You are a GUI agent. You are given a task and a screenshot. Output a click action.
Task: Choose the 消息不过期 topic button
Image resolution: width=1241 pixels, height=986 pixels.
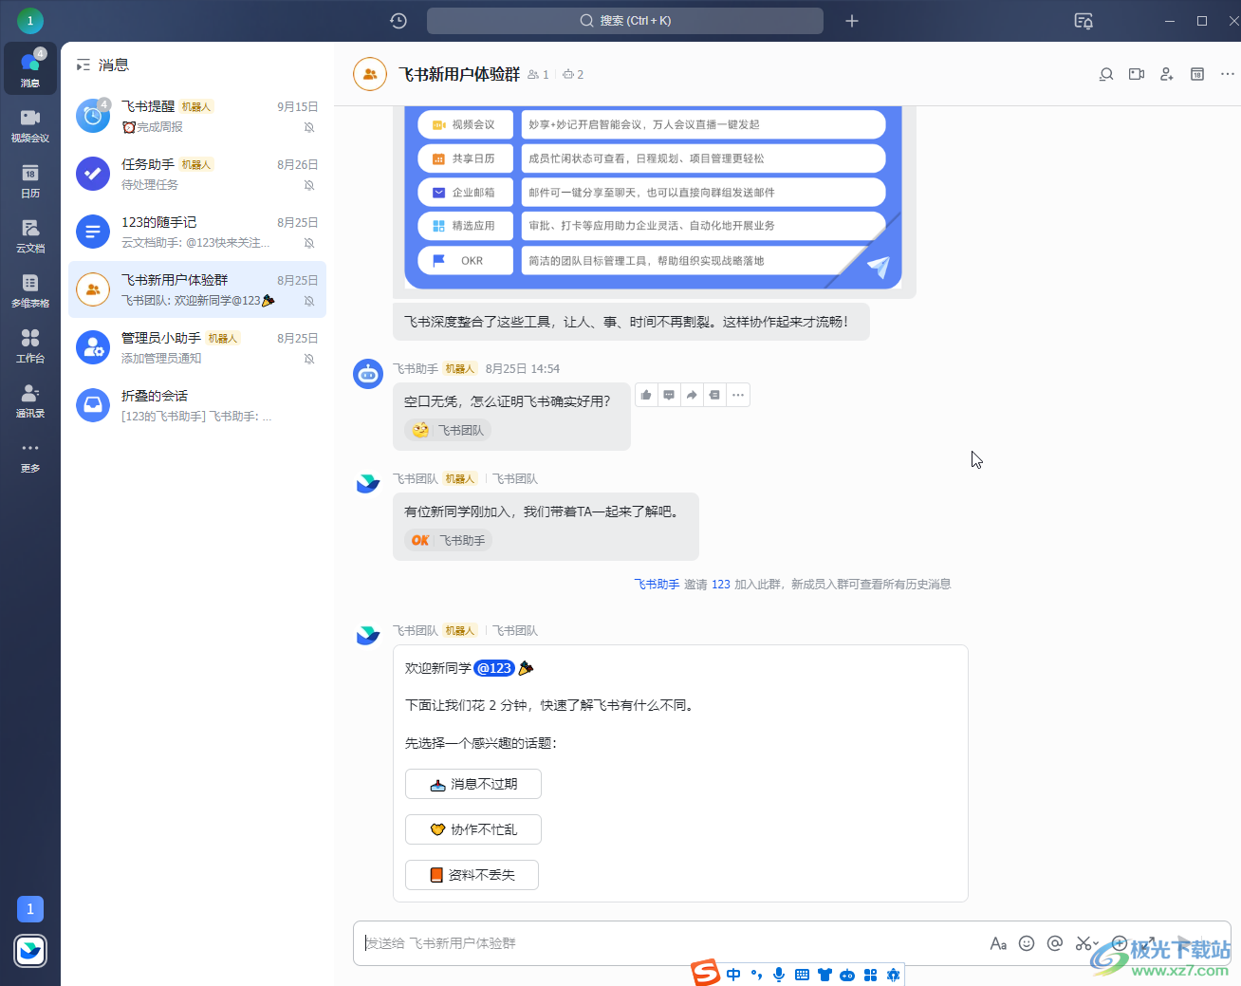tap(473, 784)
